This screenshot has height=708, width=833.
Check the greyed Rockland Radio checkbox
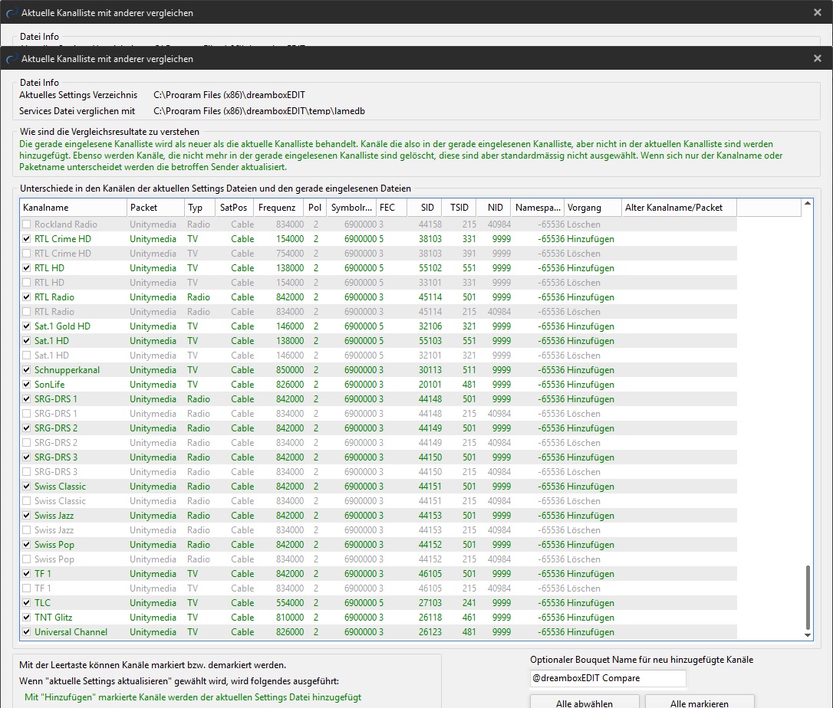point(28,225)
